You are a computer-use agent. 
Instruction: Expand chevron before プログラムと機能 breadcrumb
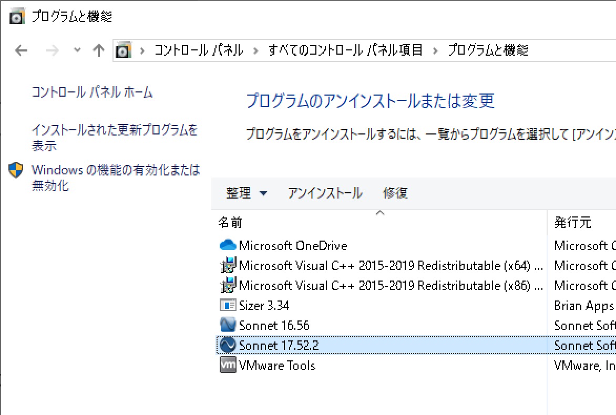pos(435,50)
